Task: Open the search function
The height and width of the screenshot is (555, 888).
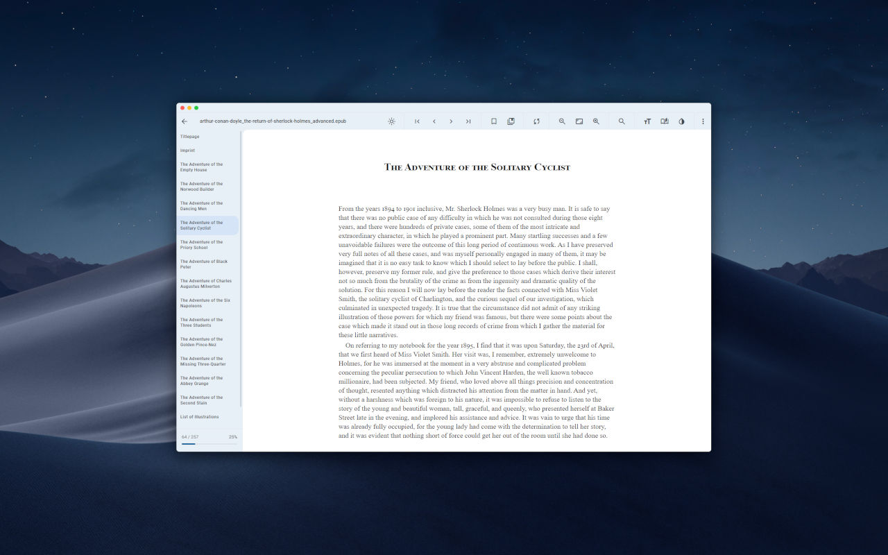Action: coord(622,121)
